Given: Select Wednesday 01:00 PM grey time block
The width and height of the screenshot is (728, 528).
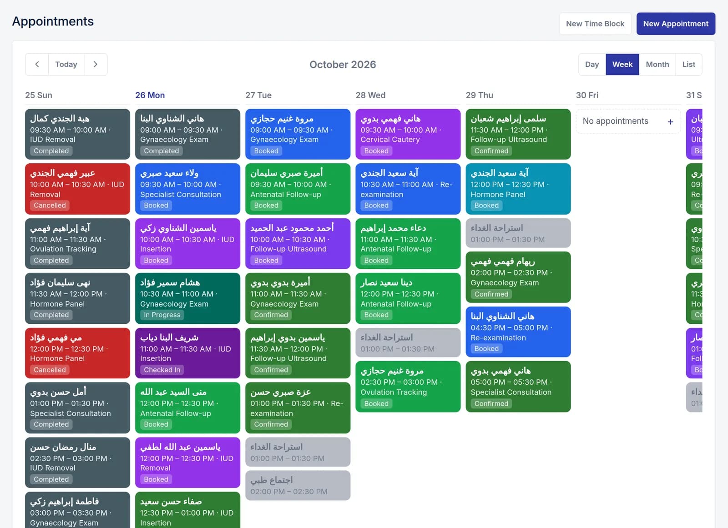Looking at the screenshot, I should point(408,342).
